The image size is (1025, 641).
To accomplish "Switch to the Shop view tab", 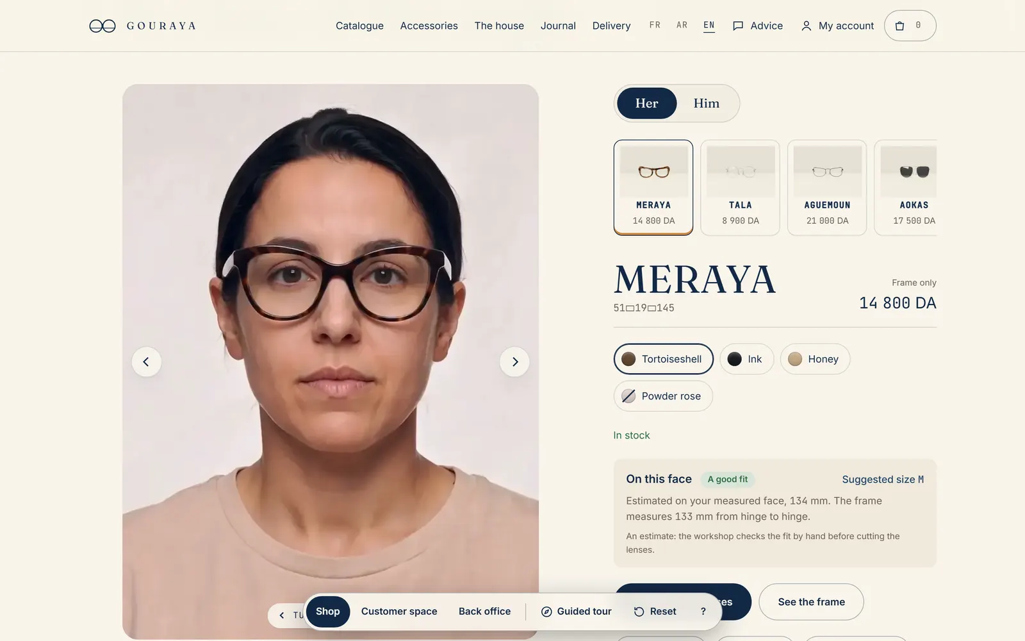I will tap(327, 612).
